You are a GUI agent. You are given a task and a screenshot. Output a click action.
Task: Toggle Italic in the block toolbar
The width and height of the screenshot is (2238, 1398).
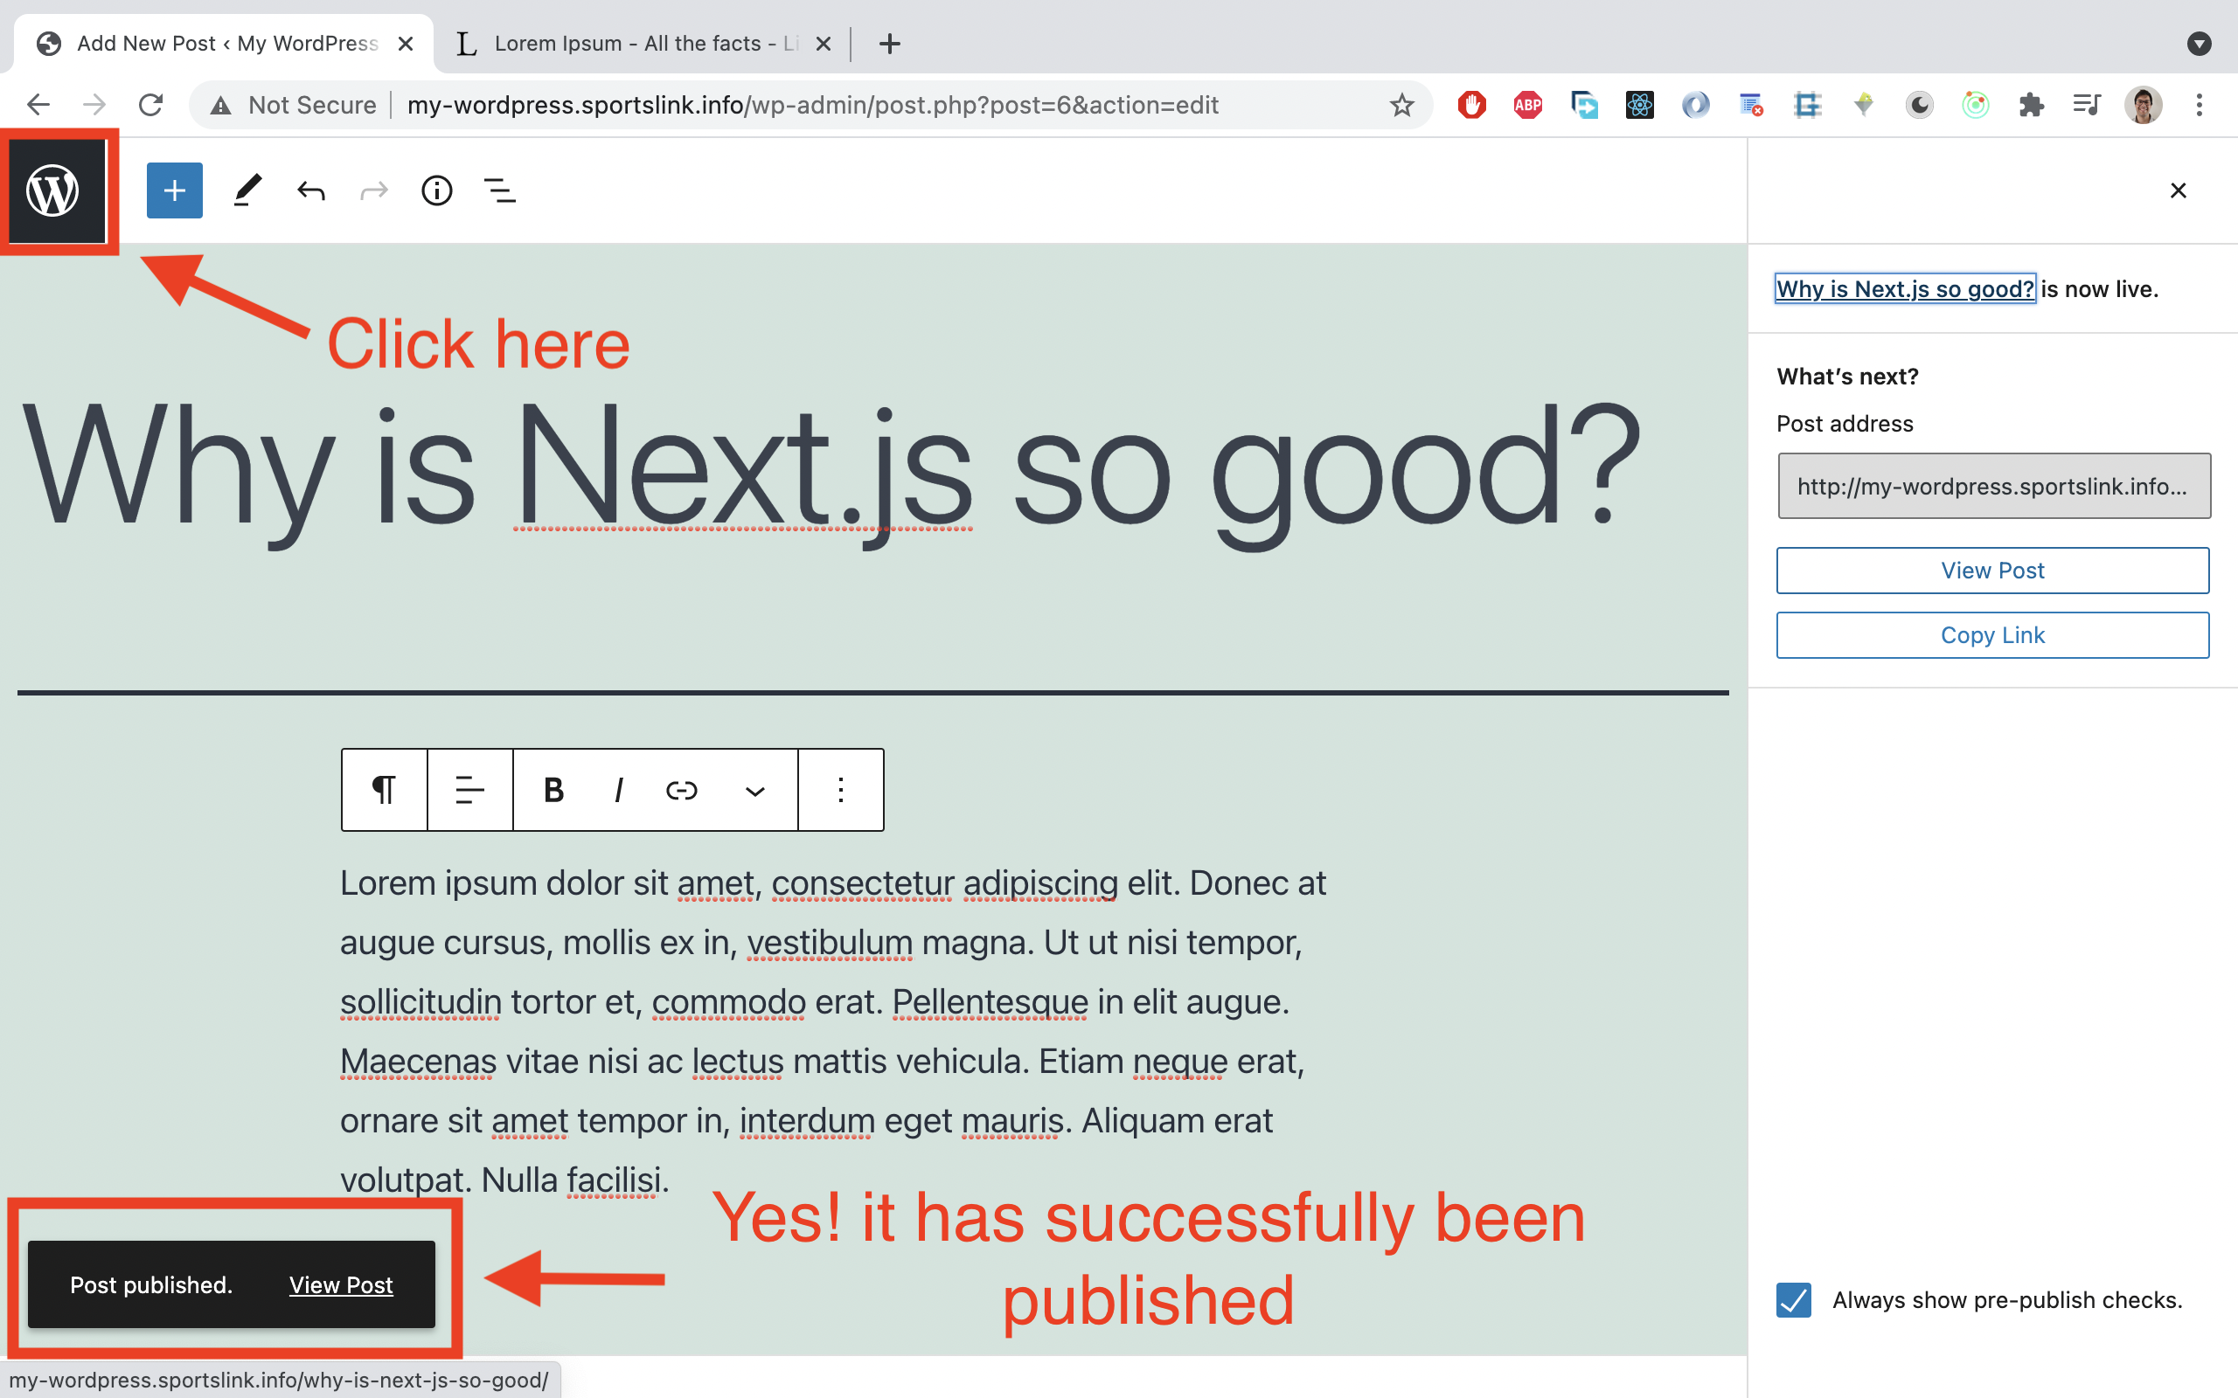(617, 790)
